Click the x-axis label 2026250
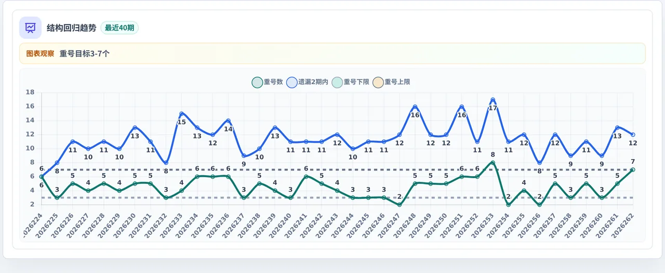Viewport: 665px width, 273px height. (x=437, y=224)
